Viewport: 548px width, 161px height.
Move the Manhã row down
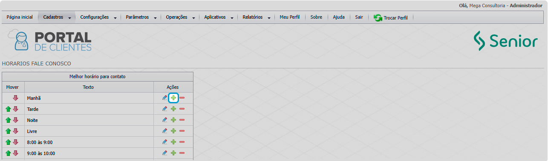pyautogui.click(x=16, y=98)
